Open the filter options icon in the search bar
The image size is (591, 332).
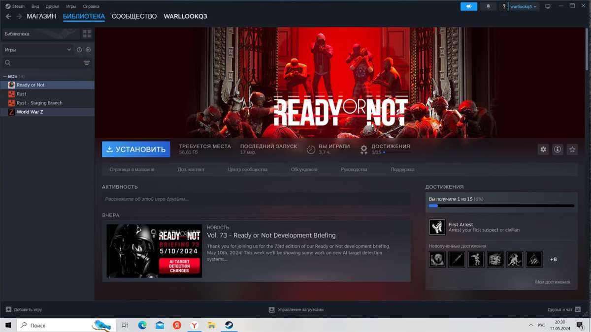coord(87,63)
